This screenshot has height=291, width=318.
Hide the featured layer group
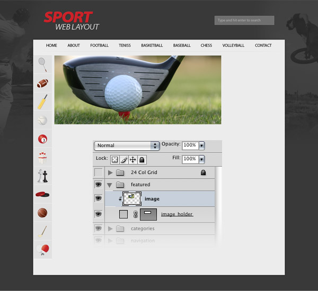point(99,185)
